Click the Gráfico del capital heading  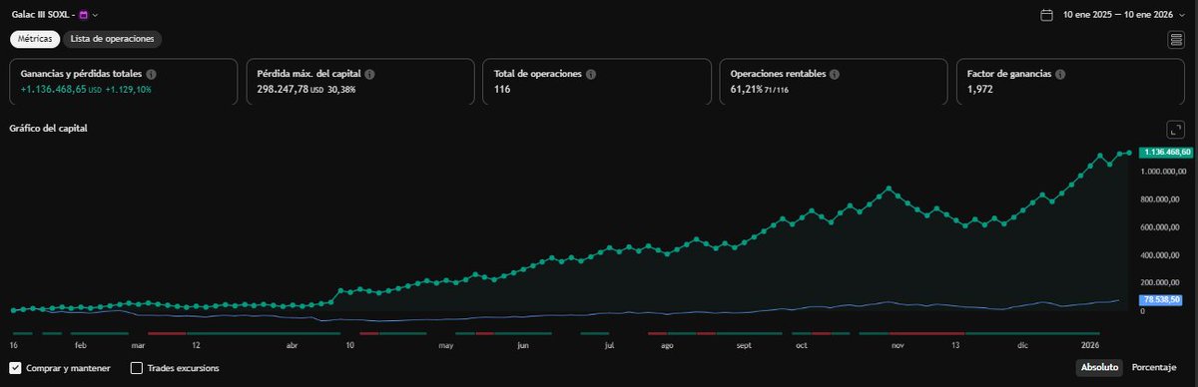(x=49, y=128)
